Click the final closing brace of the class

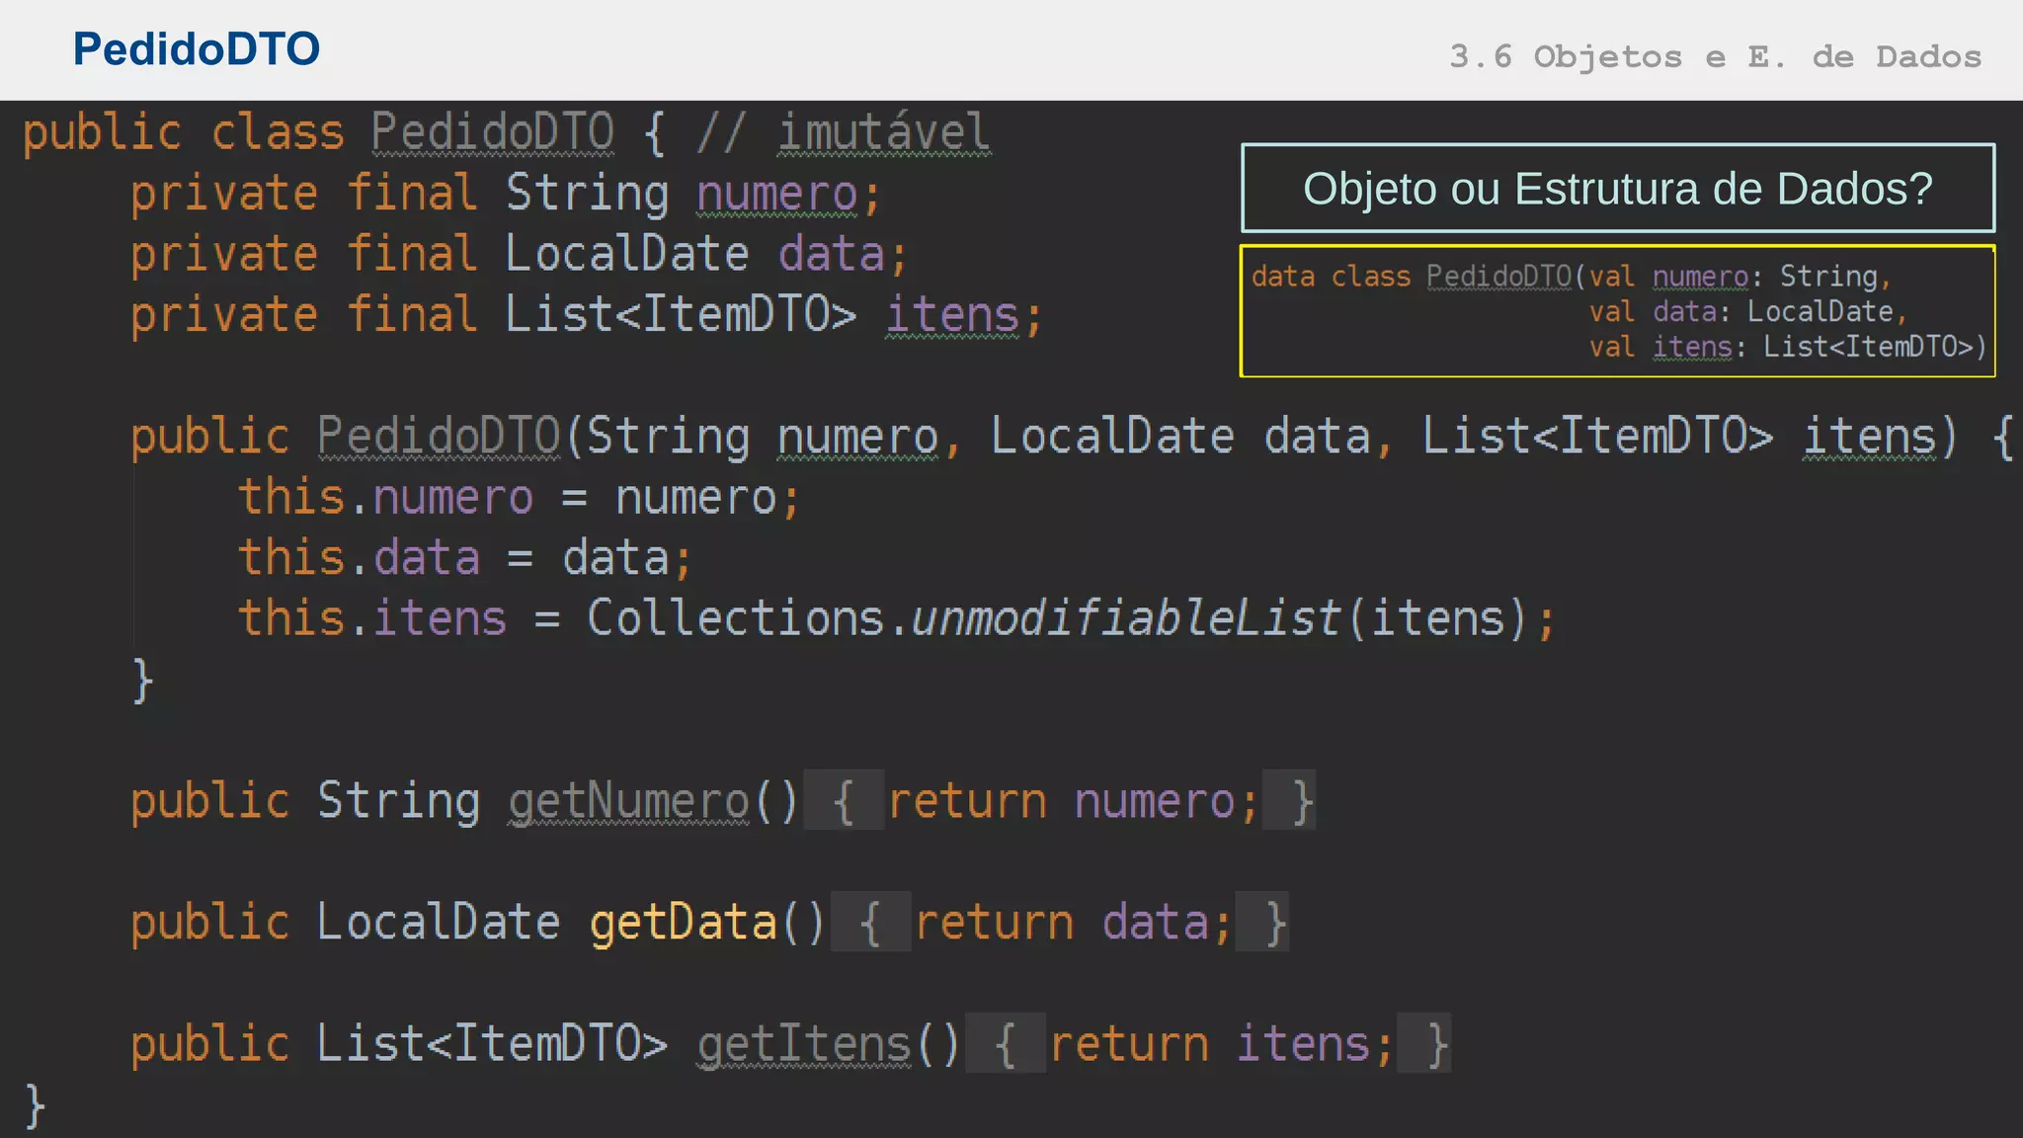pyautogui.click(x=35, y=1105)
